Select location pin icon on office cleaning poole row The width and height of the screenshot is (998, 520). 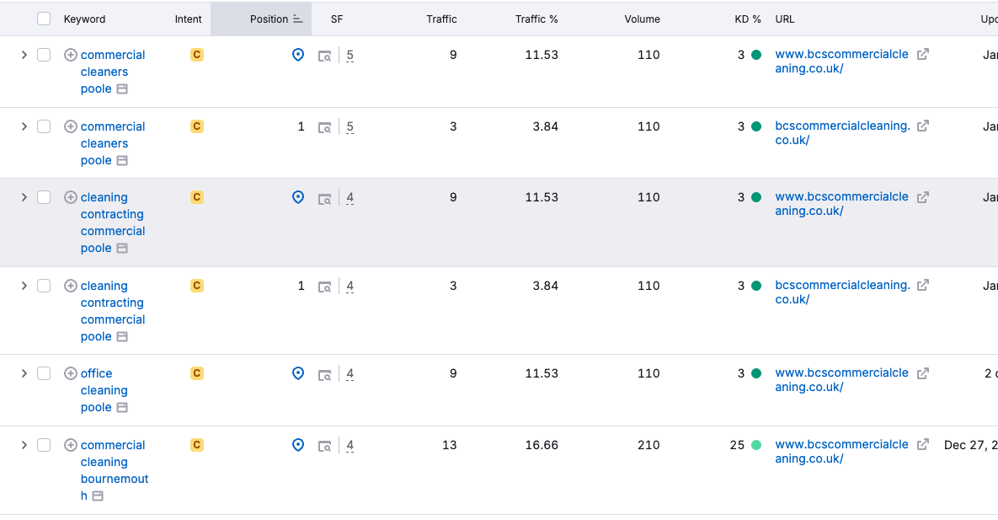coord(297,373)
